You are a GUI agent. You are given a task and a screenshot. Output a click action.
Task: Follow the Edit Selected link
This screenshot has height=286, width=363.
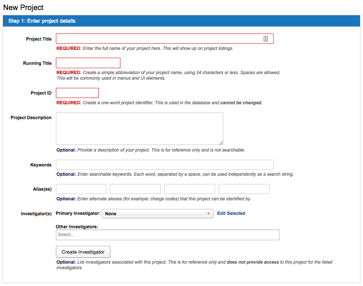(x=231, y=213)
